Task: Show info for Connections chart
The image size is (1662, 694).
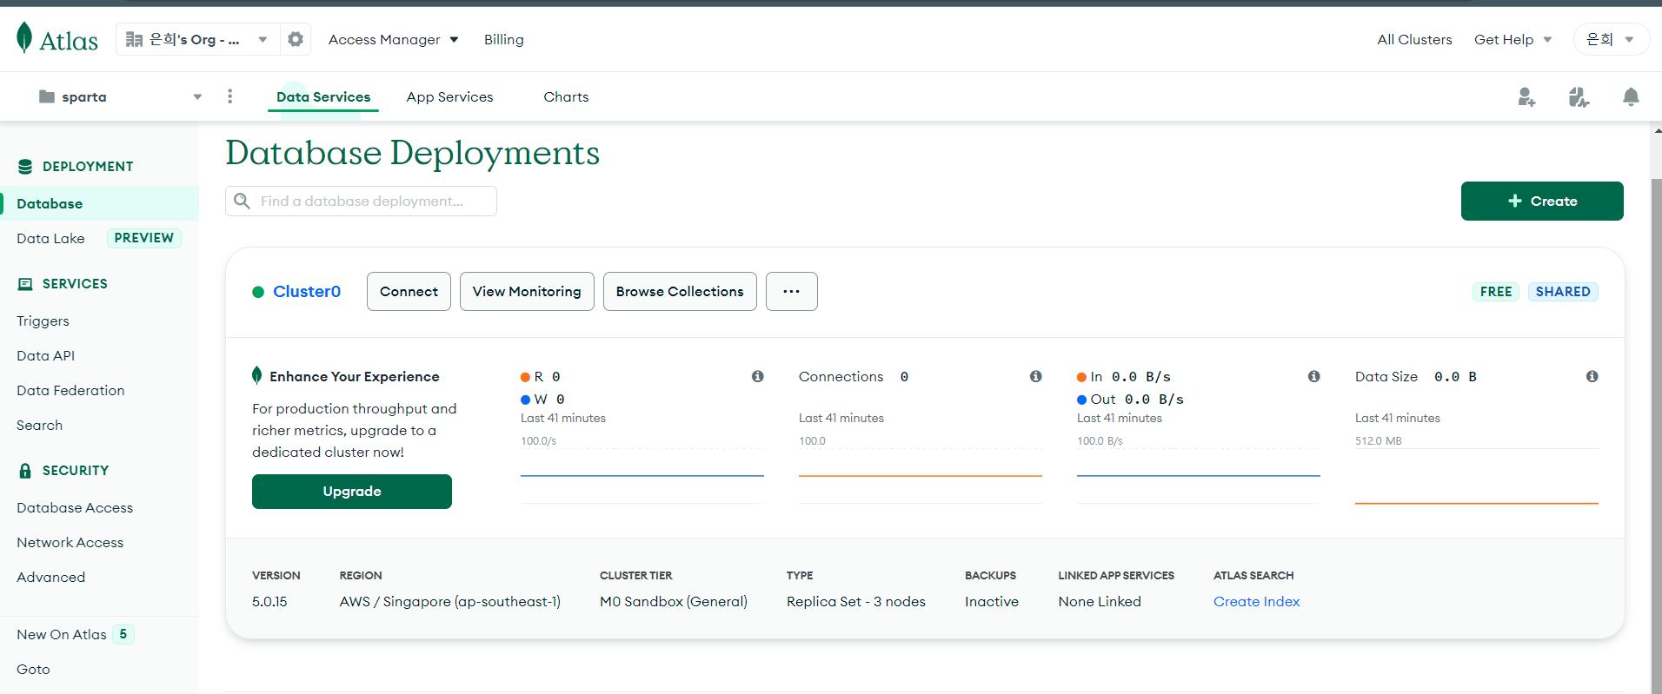Action: pos(1036,376)
